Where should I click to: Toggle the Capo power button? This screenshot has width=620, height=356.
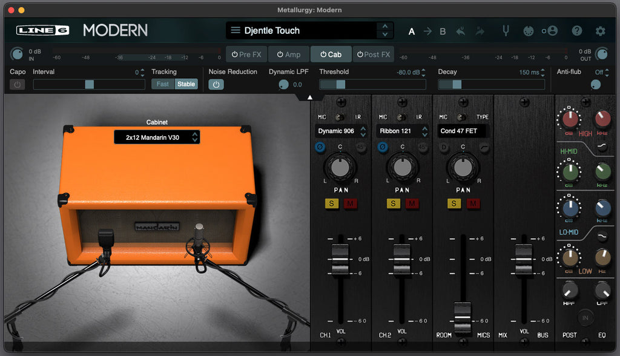[x=17, y=84]
